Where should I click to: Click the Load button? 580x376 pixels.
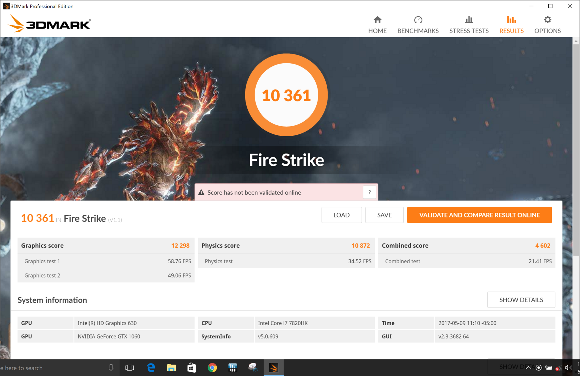click(341, 215)
